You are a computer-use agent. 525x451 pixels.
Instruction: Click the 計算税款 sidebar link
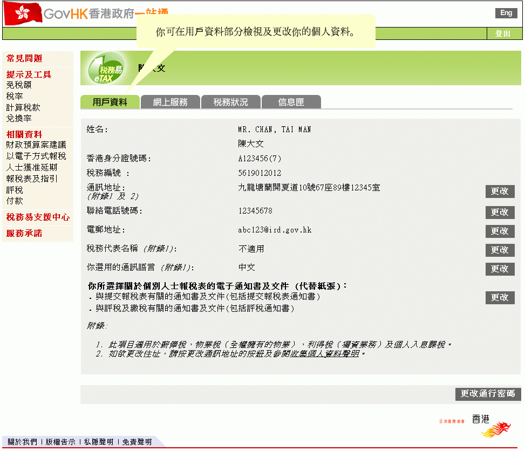[23, 107]
